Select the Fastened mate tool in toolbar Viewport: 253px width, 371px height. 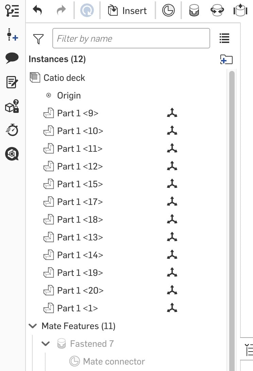click(x=194, y=11)
